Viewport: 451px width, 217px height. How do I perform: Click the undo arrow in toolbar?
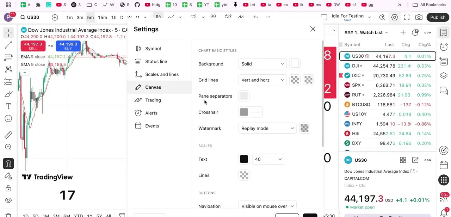[255, 17]
